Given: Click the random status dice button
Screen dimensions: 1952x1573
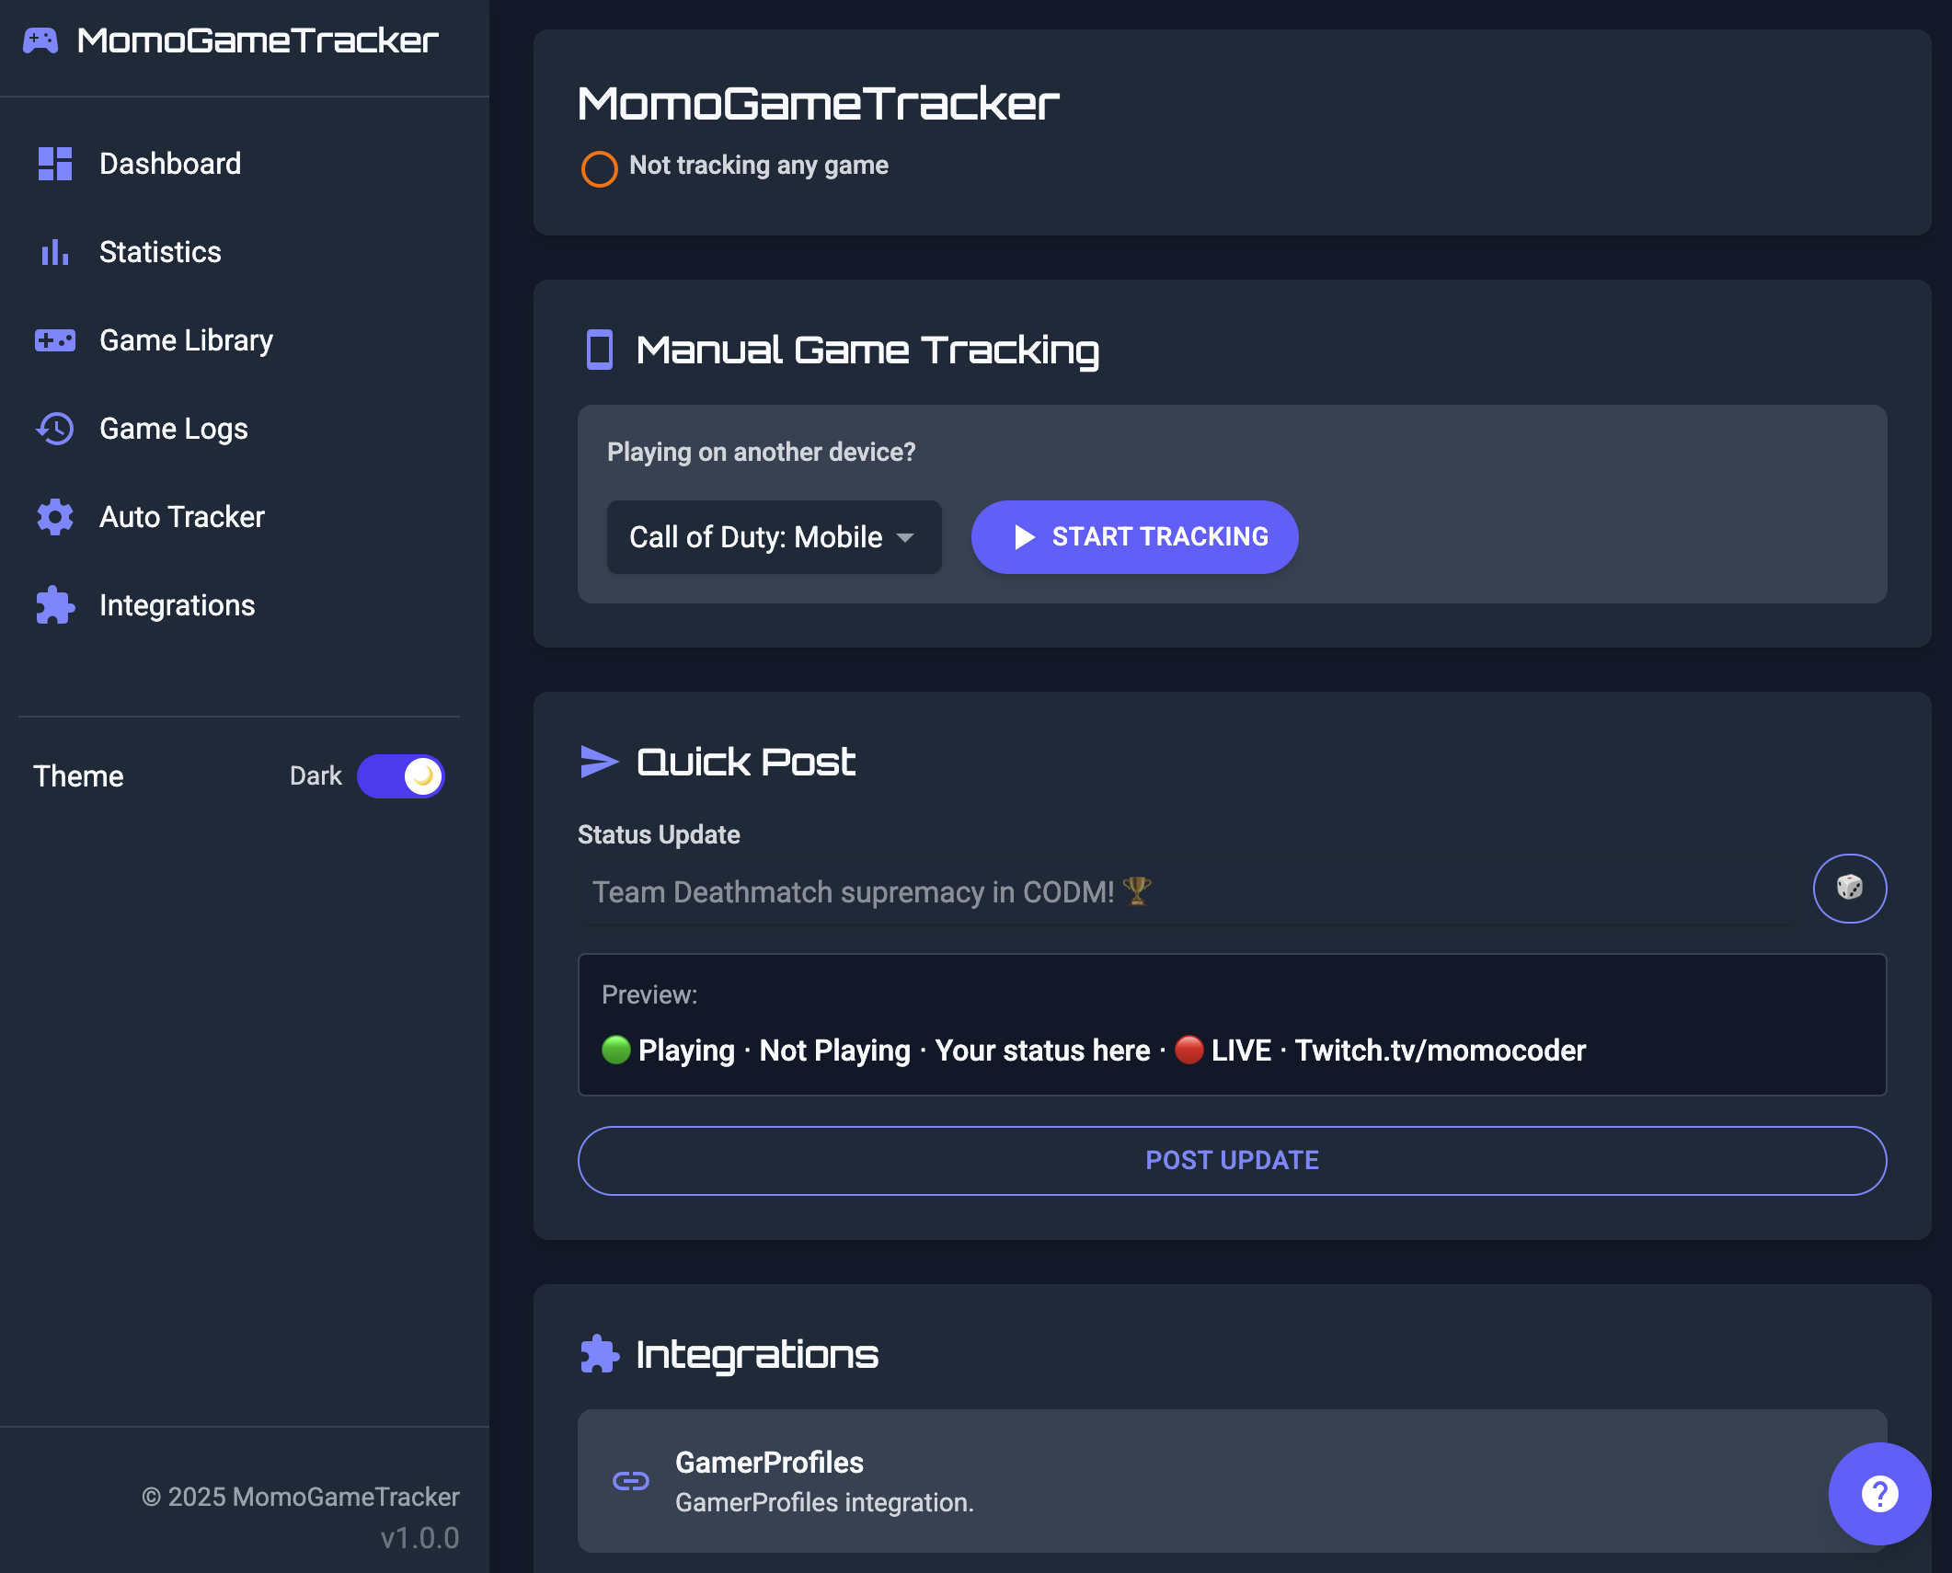Looking at the screenshot, I should click(1849, 889).
